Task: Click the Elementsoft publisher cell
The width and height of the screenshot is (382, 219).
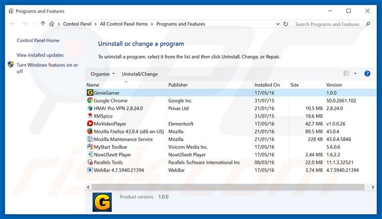Action: pyautogui.click(x=180, y=124)
